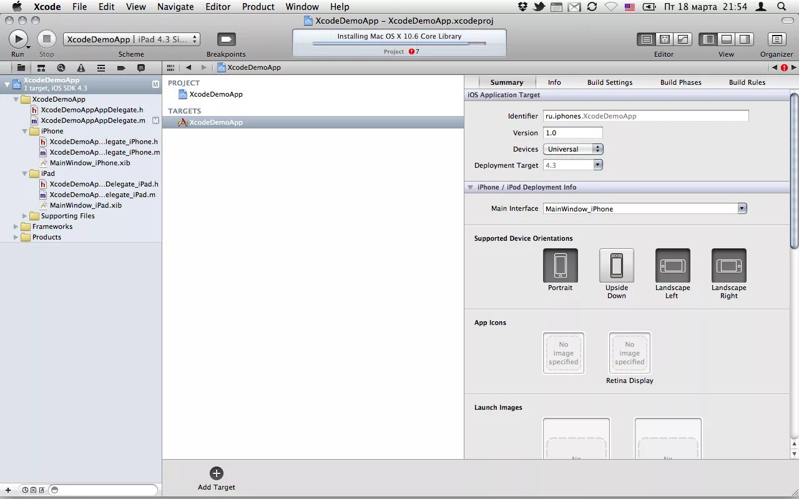Collapse the iPad group
Viewport: 799px width, 499px height.
(25, 173)
